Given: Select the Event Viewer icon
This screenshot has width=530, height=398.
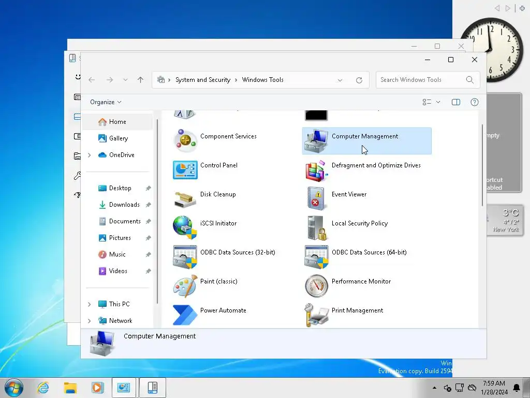Looking at the screenshot, I should (x=316, y=198).
